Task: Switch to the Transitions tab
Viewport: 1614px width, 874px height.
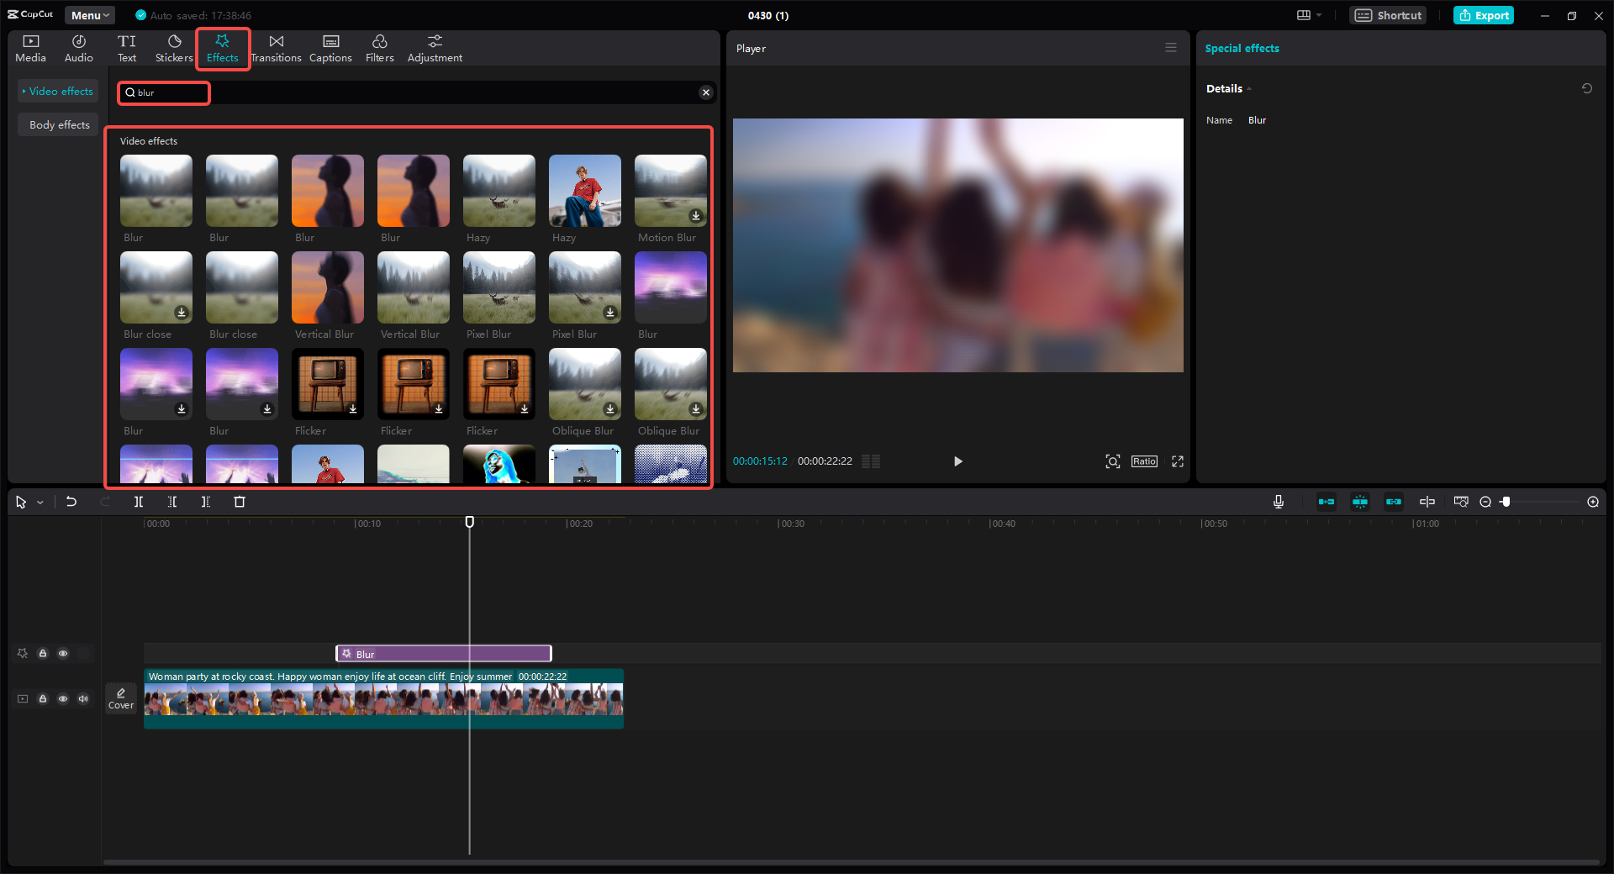Action: click(x=276, y=47)
